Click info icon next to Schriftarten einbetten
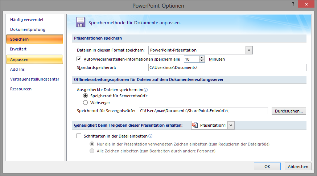317x176 pixels. point(151,136)
